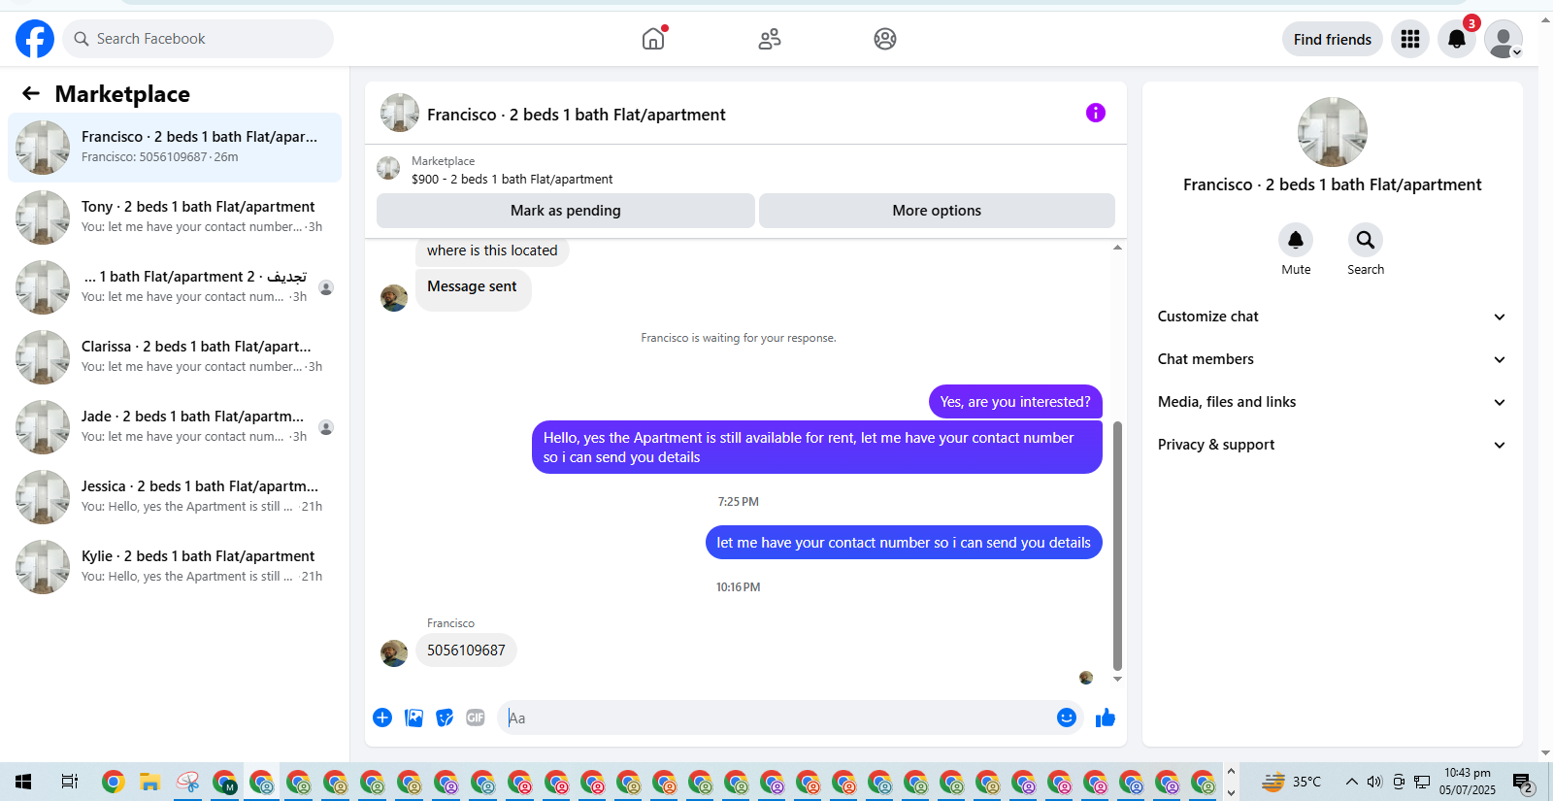Open the Facebook logo home link
The height and width of the screenshot is (801, 1553).
35,39
